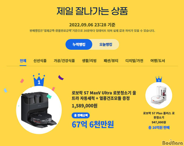
Task: Open 로보락 S7 MaxV Ultra product title
Action: (x=104, y=96)
